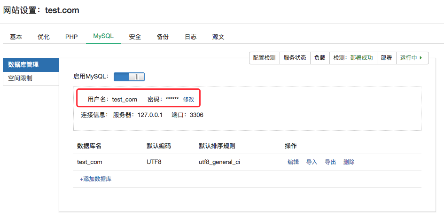Click the 负载 button
Image resolution: width=444 pixels, height=219 pixels.
click(x=319, y=58)
